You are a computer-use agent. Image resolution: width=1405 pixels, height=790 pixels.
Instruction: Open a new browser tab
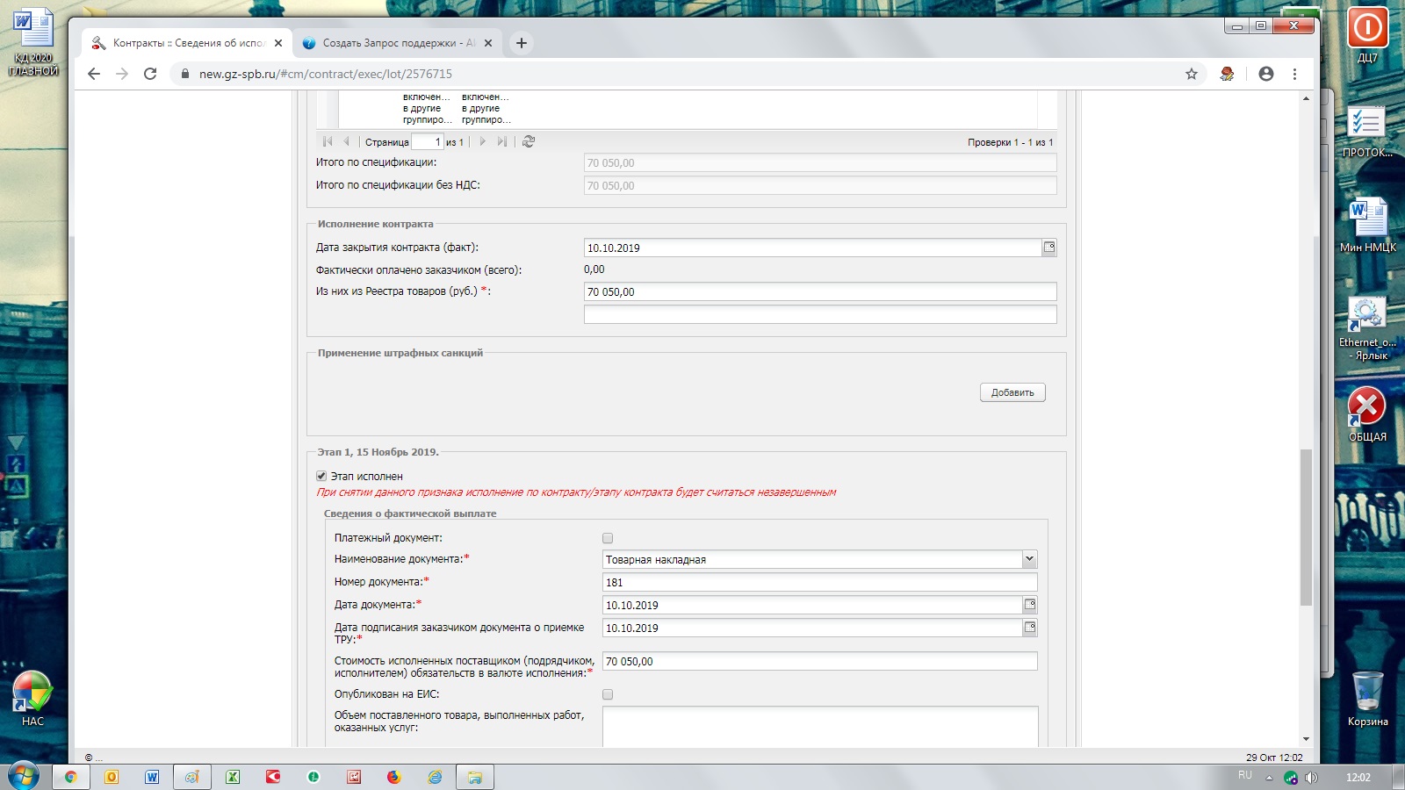521,43
